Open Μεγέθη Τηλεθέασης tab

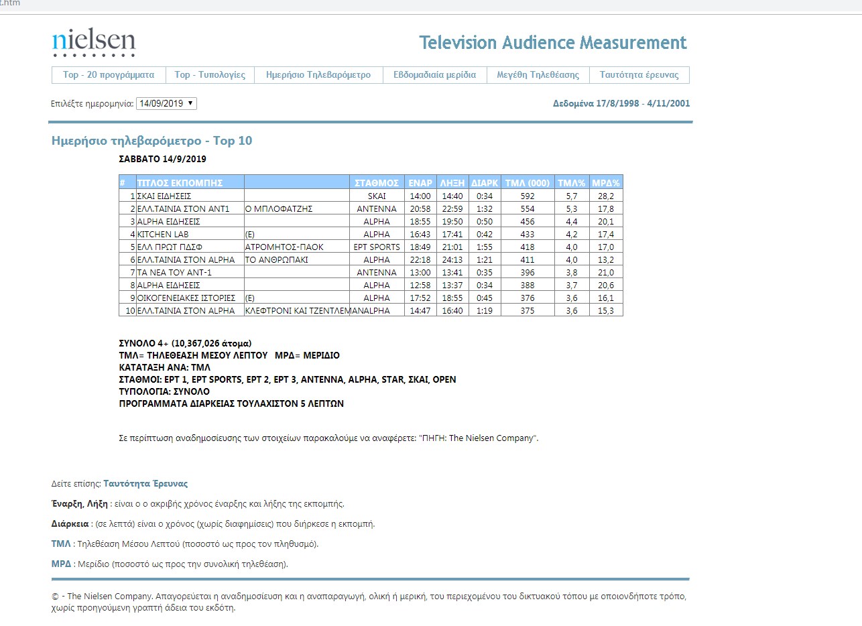[538, 75]
